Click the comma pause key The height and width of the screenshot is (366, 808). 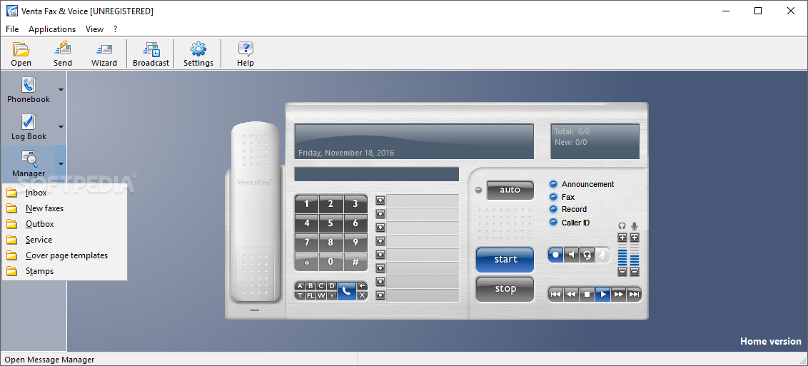[332, 295]
